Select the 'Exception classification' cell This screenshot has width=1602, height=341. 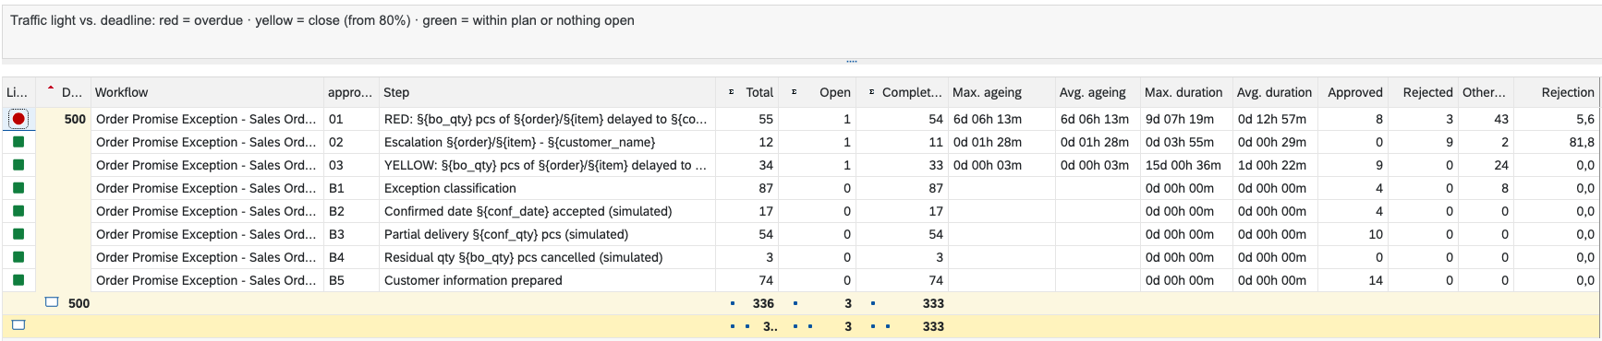click(547, 188)
